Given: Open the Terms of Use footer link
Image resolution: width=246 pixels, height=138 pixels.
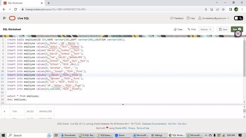Looking at the screenshot, I should [x=143, y=128].
